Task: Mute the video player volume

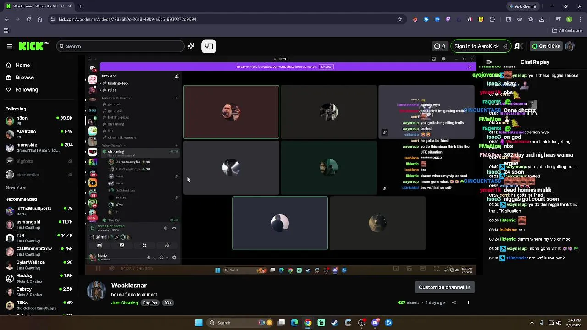Action: [111, 269]
